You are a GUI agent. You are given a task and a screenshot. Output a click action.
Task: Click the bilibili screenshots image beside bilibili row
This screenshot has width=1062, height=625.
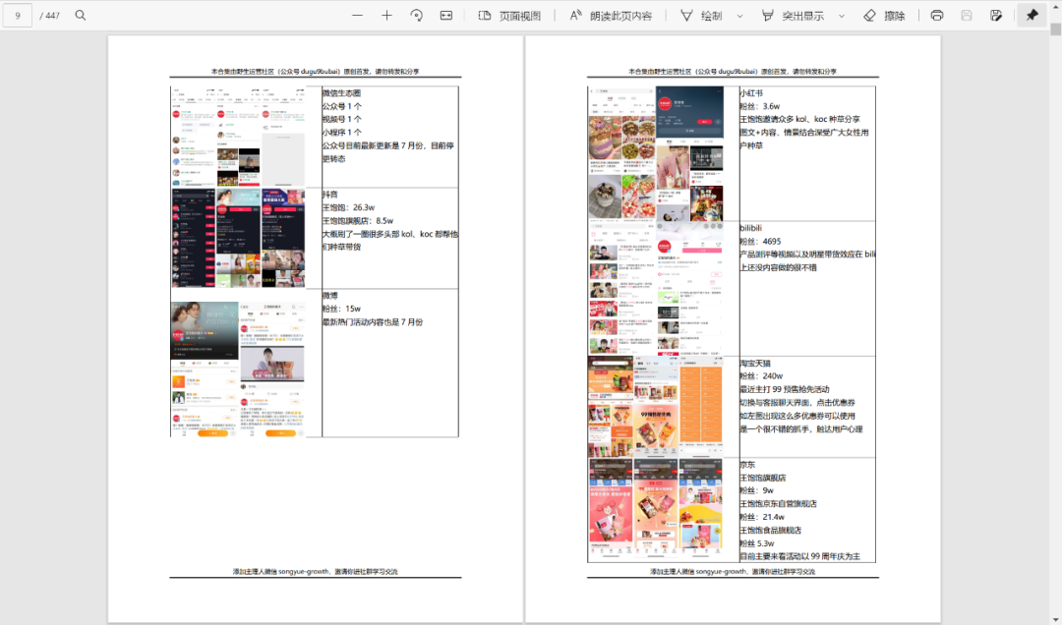(656, 289)
